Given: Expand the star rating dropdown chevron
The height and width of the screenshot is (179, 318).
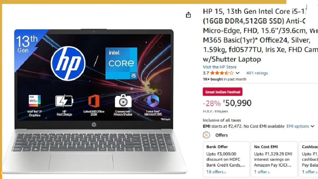Looking at the screenshot, I should (x=238, y=73).
